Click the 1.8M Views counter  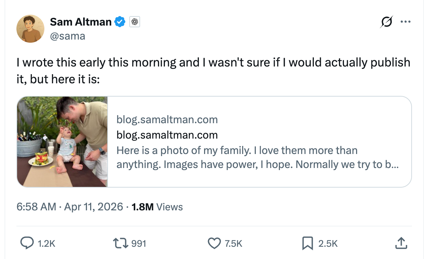tap(157, 207)
